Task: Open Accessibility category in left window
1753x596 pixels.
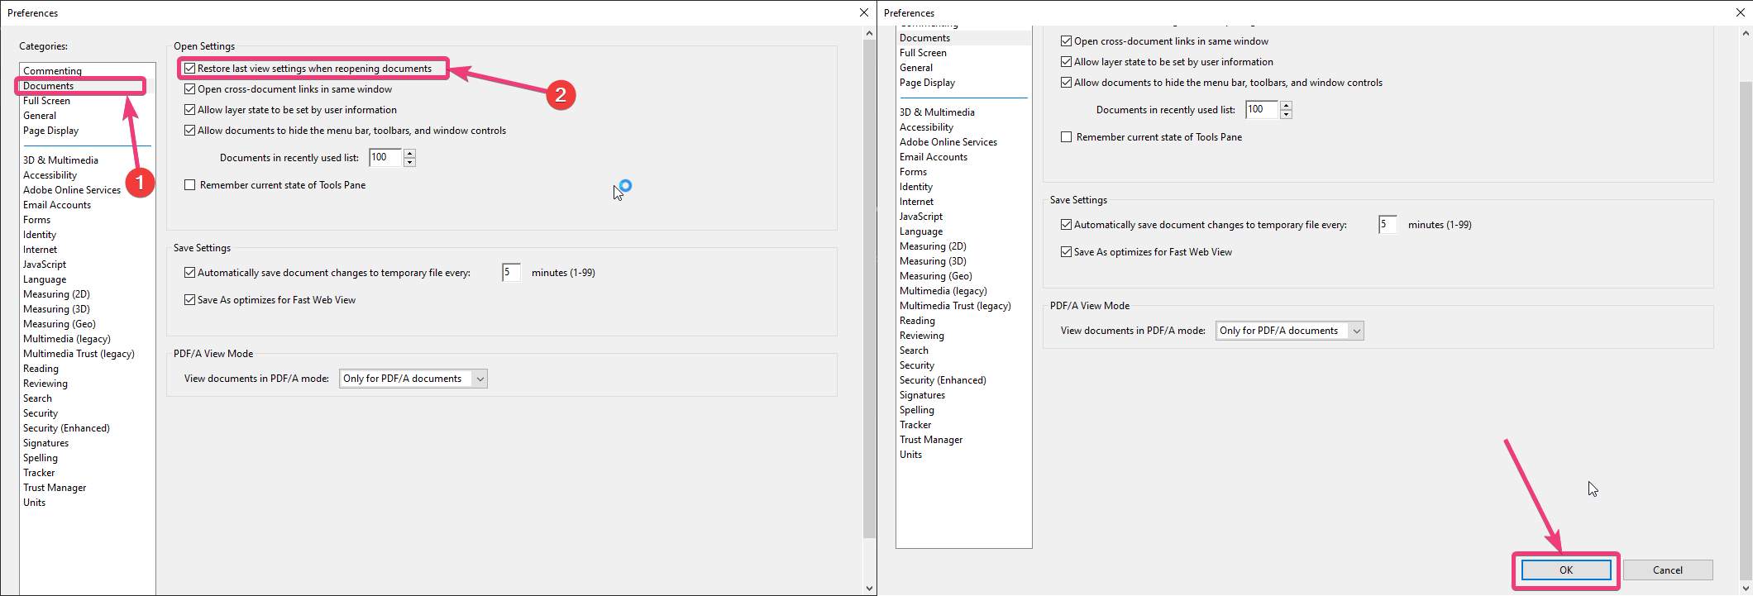Action: [50, 175]
